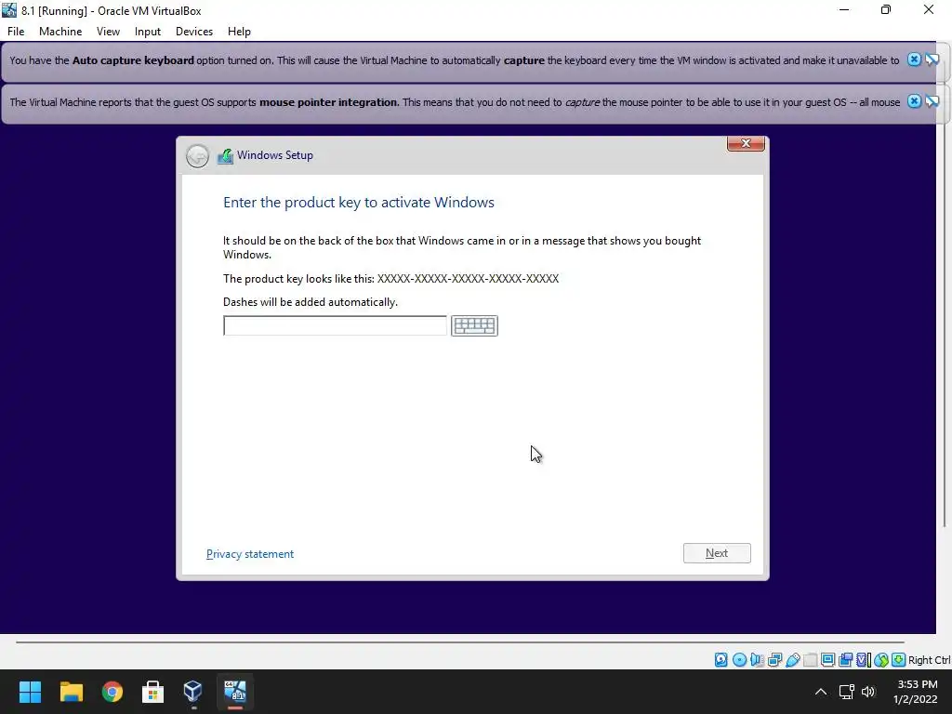Click the optical disk indicator

(739, 659)
